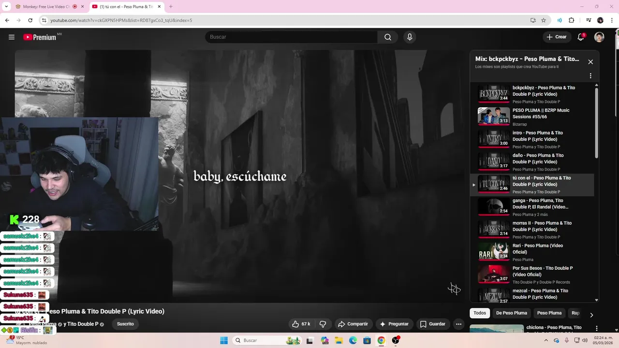Image resolution: width=619 pixels, height=348 pixels.
Task: Click the Compartir button
Action: pos(353,324)
